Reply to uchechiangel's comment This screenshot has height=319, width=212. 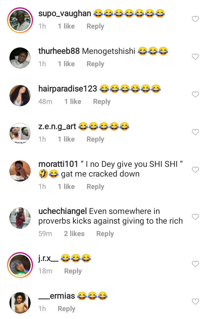coord(105,234)
